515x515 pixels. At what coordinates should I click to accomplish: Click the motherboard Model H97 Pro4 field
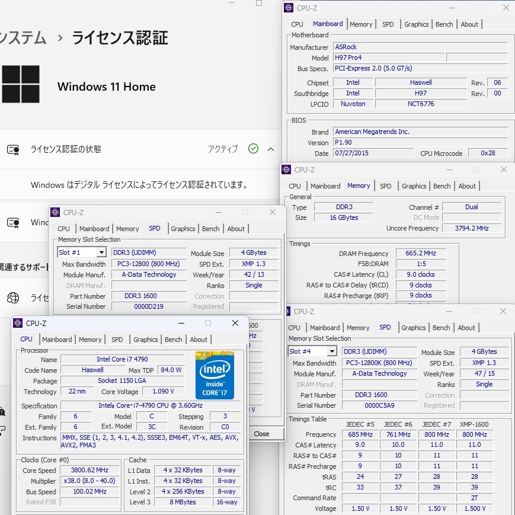388,58
